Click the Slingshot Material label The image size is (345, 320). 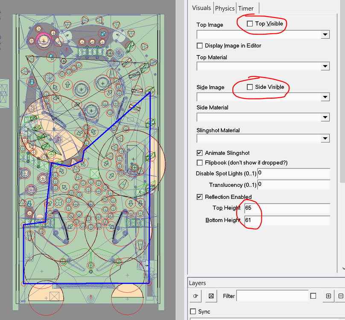(218, 131)
